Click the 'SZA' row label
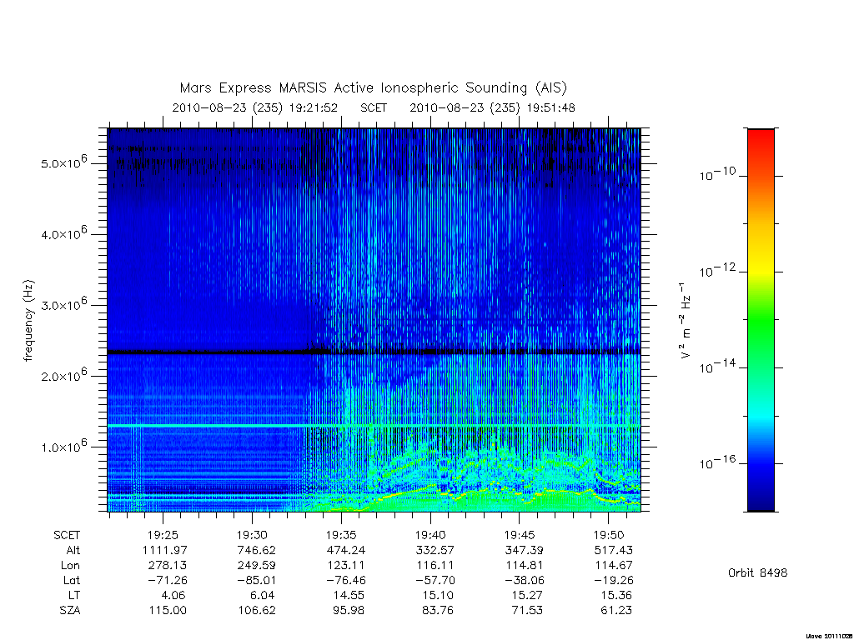Viewport: 854px width, 640px height. 70,611
